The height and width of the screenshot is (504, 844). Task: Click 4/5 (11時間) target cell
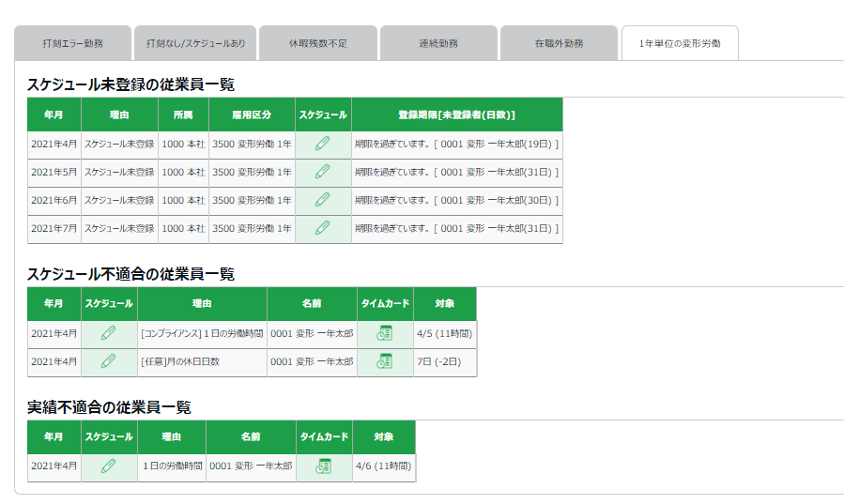click(445, 333)
